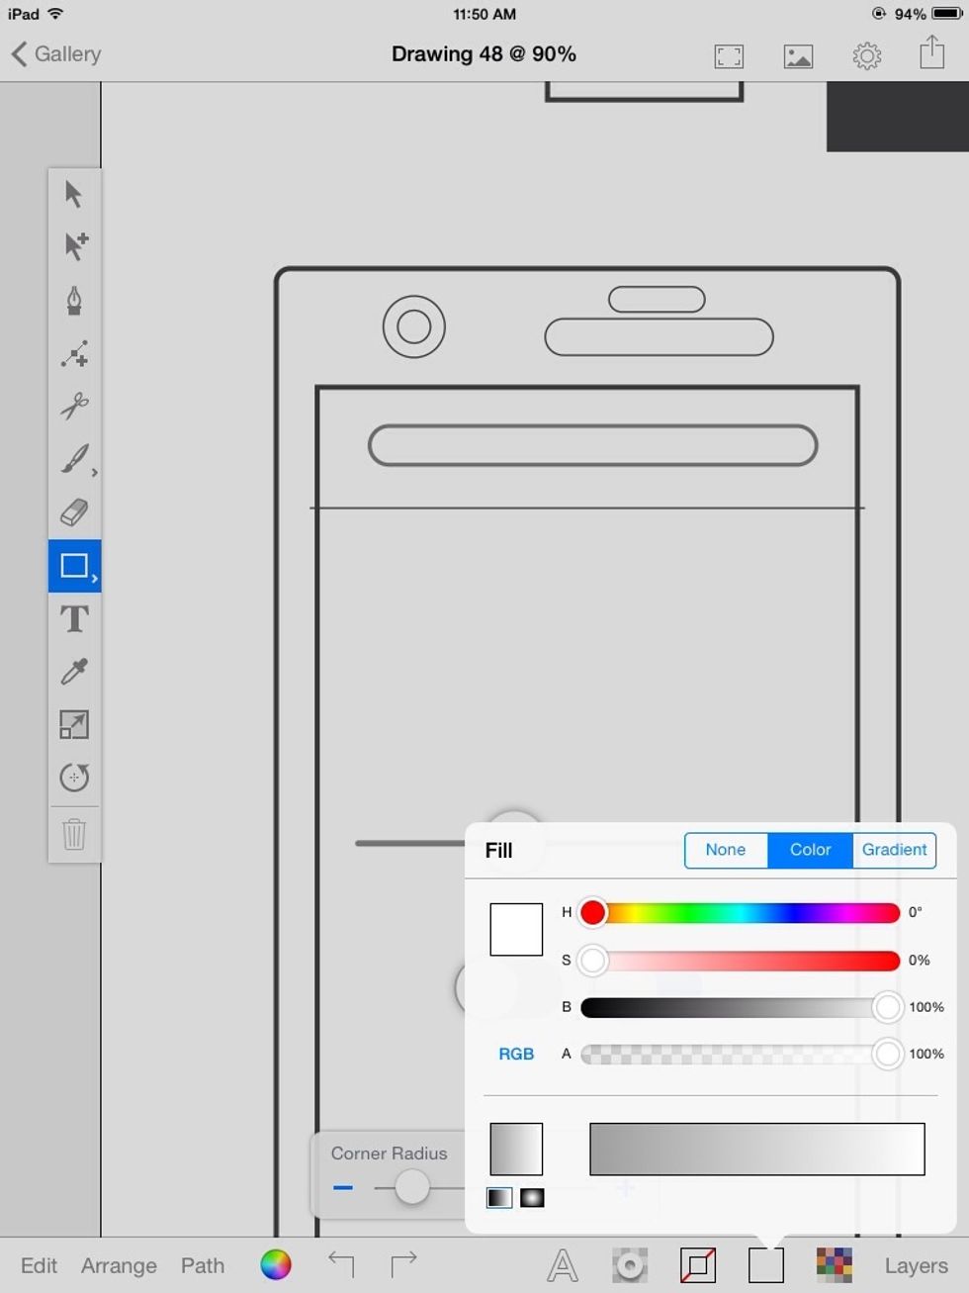Toggle RGB color mode

pyautogui.click(x=515, y=1054)
